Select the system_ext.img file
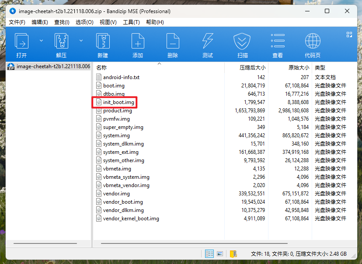 point(121,152)
